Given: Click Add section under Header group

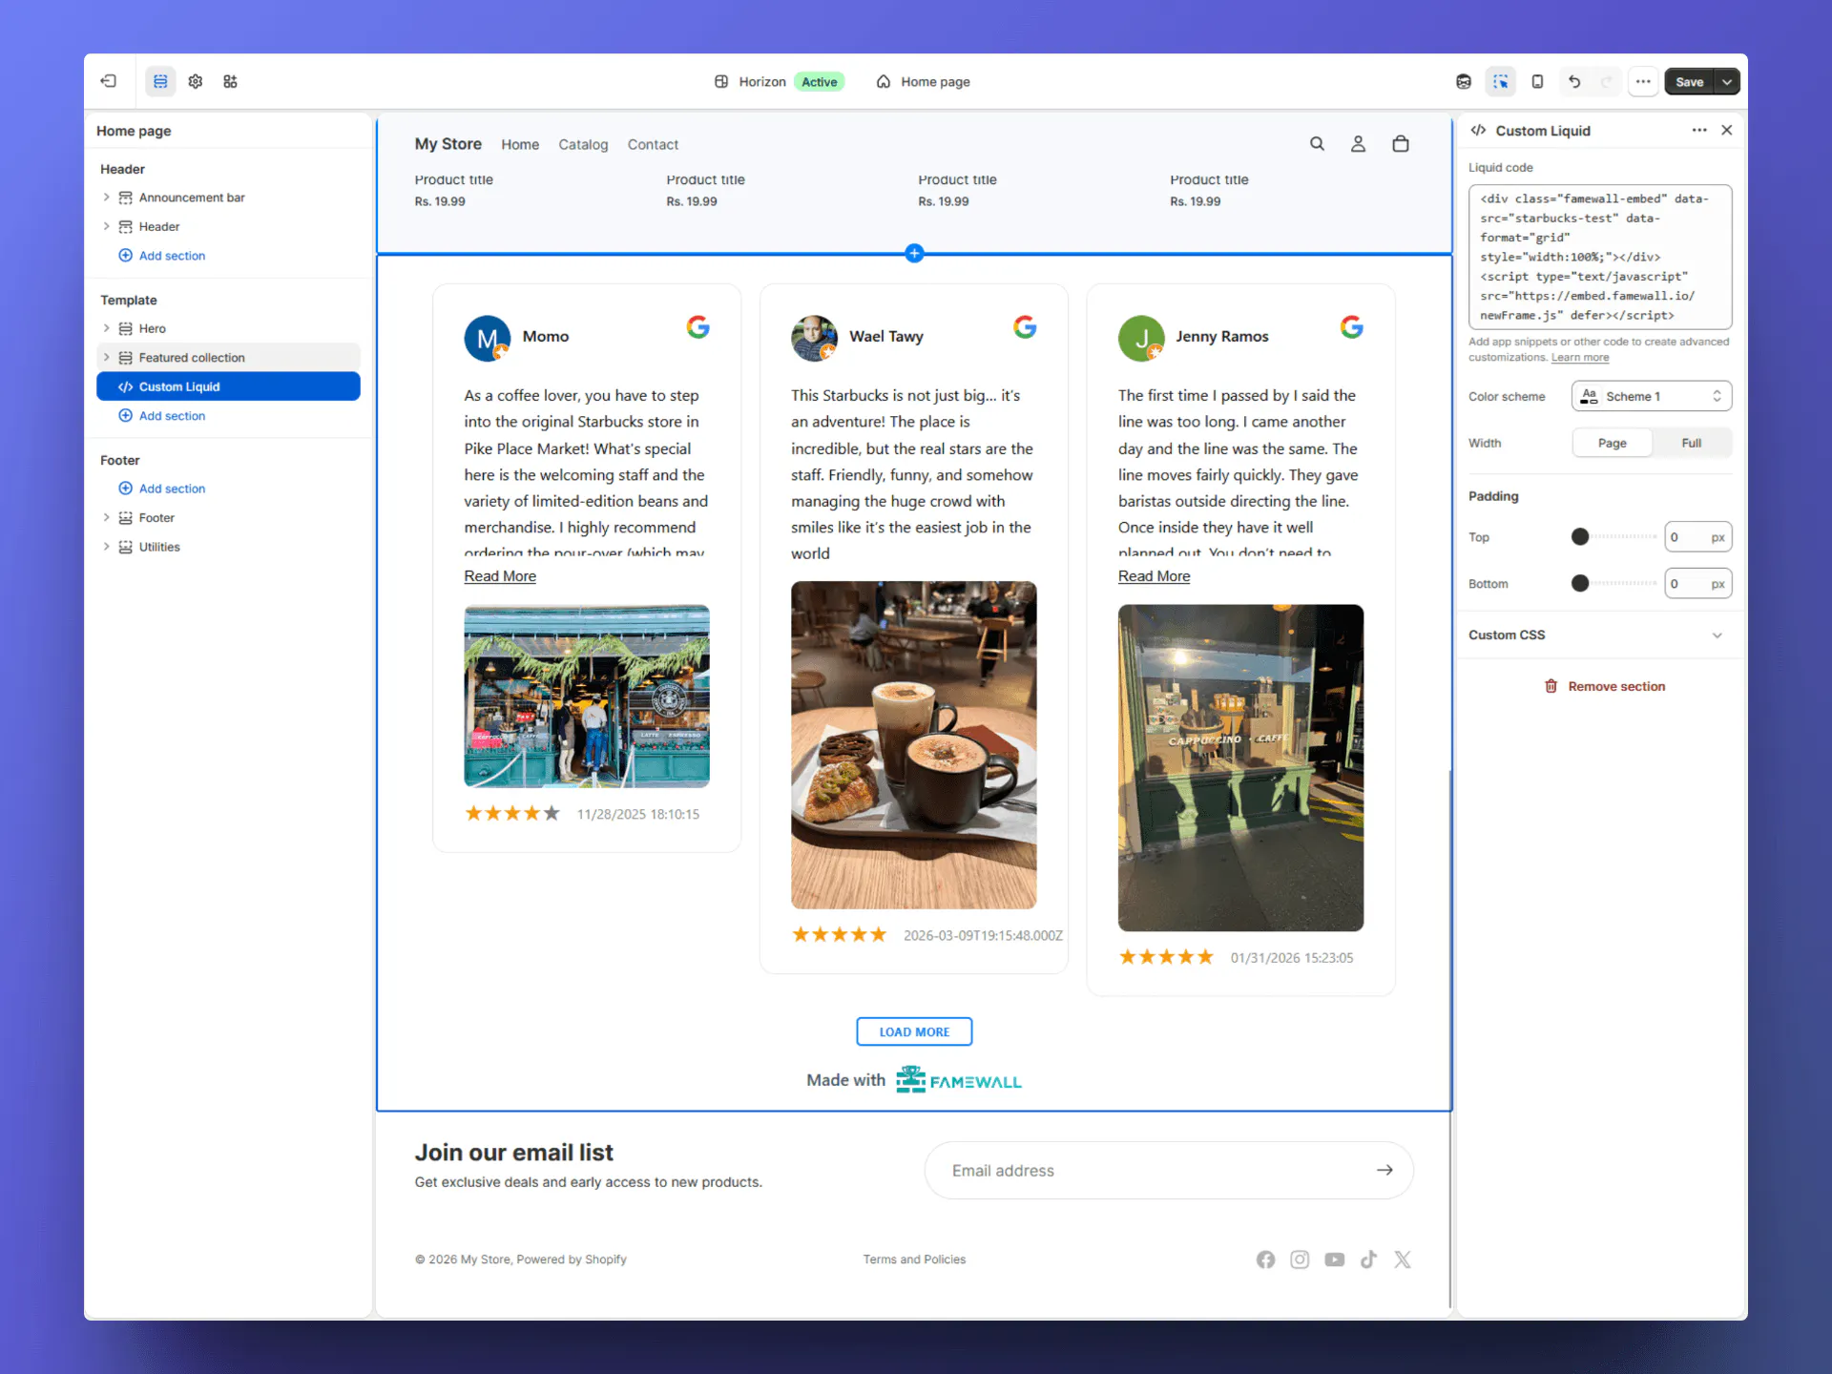Looking at the screenshot, I should click(x=161, y=256).
